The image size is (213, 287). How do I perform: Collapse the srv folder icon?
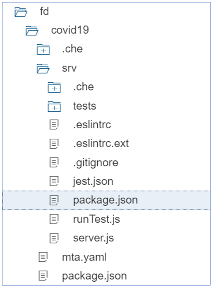(43, 68)
